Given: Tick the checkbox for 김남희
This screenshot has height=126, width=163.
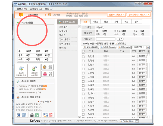Looking at the screenshot, I should tap(83, 65).
